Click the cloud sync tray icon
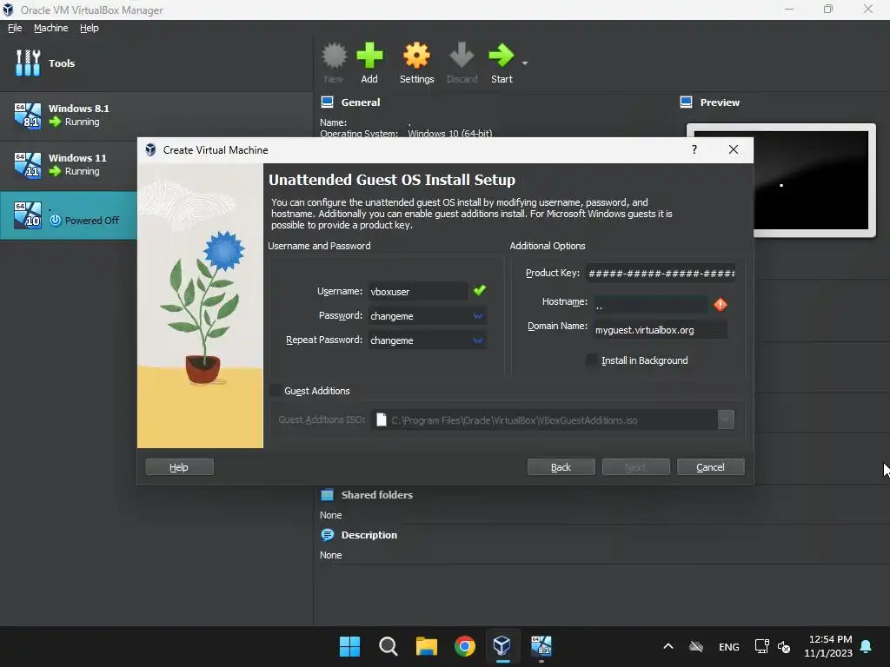 [x=696, y=646]
